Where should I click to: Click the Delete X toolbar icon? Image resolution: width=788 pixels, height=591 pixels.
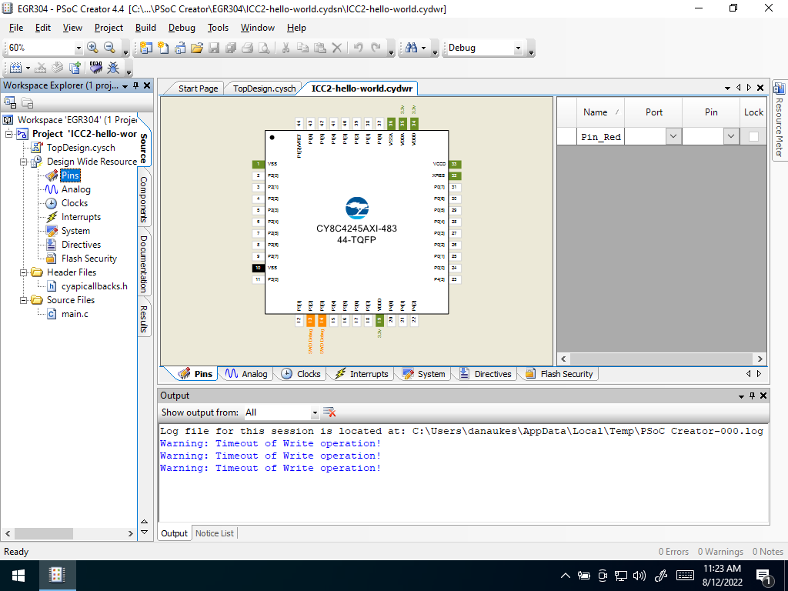(337, 48)
